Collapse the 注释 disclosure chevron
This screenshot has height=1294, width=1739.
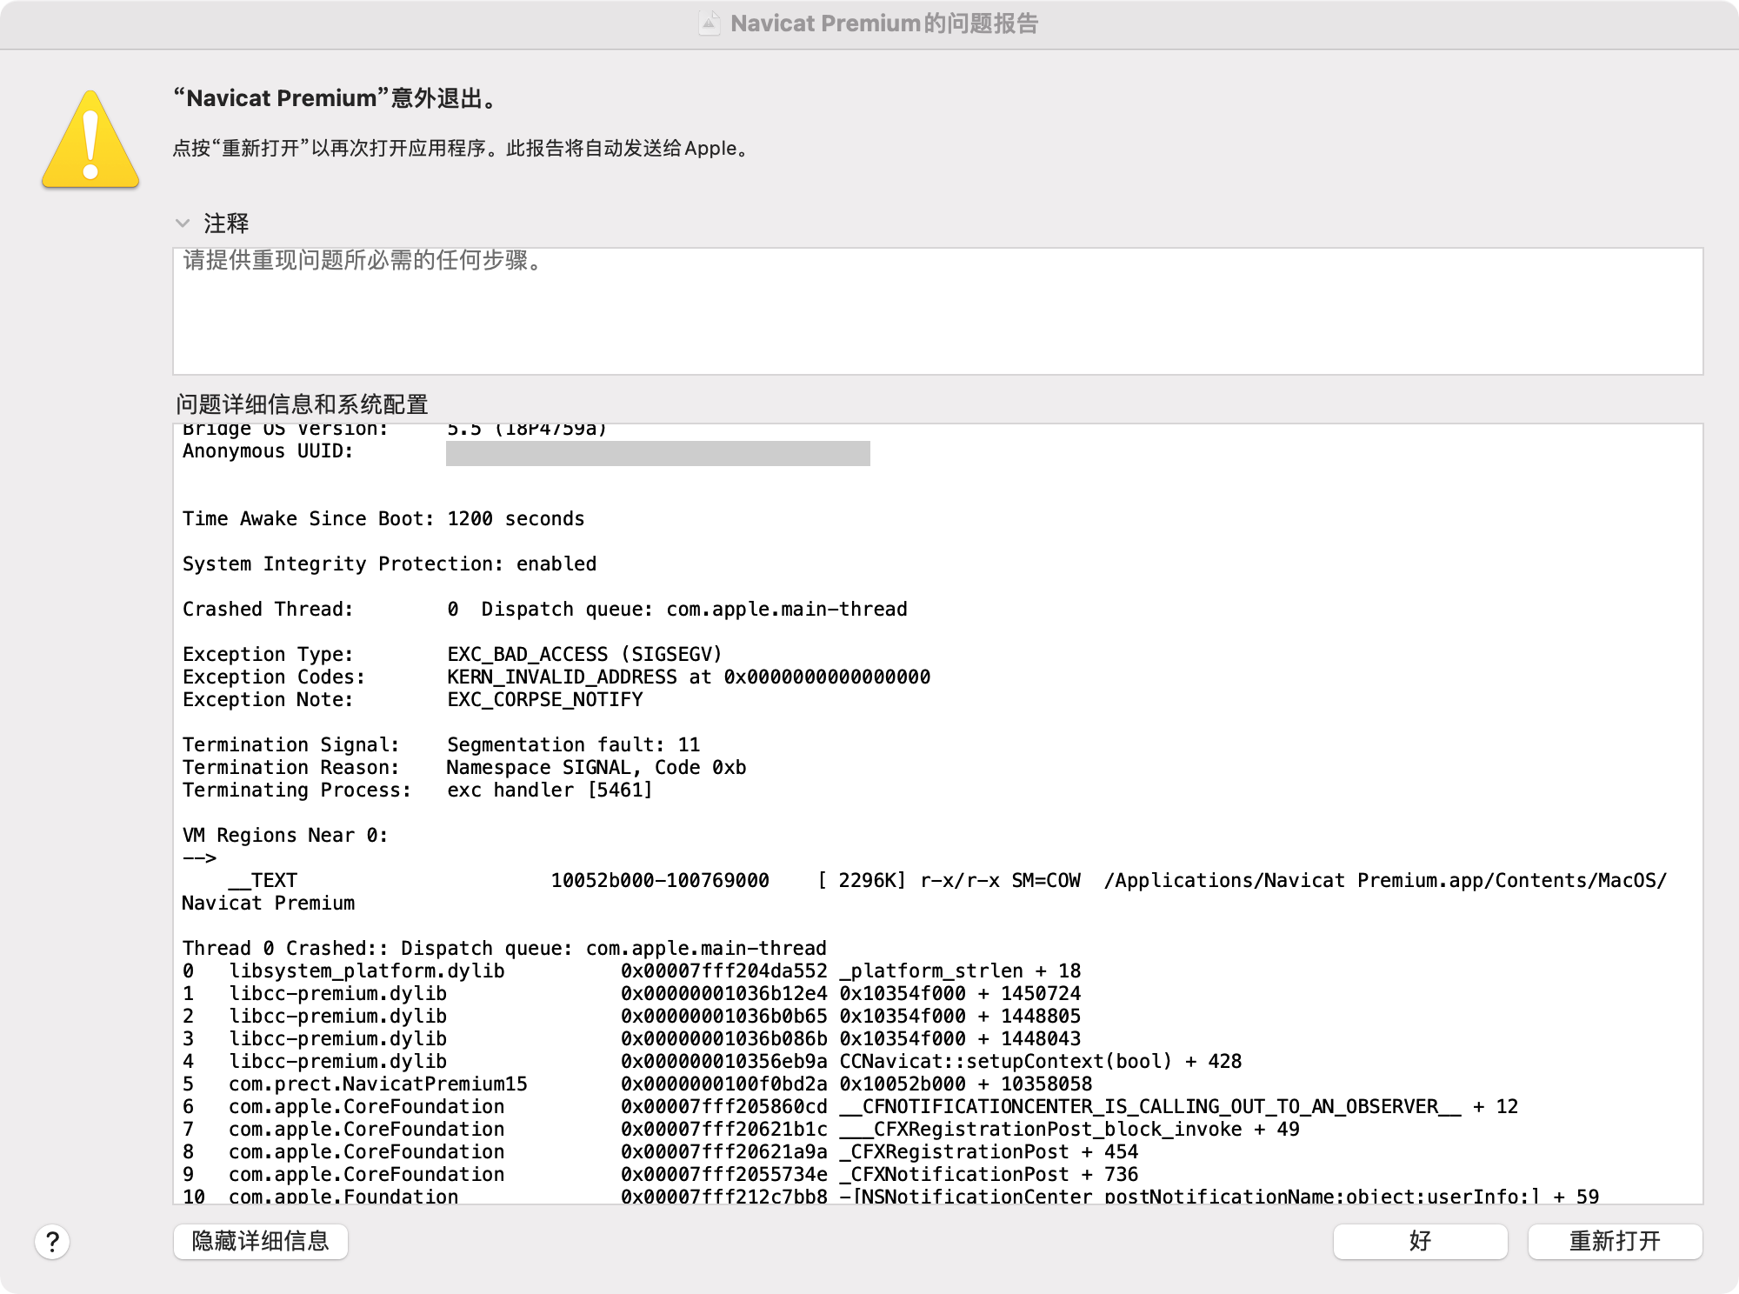183,223
